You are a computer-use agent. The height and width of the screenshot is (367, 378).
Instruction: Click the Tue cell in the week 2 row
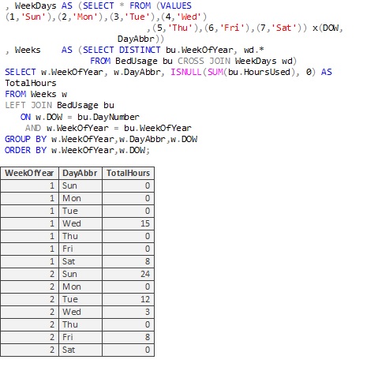coord(80,299)
